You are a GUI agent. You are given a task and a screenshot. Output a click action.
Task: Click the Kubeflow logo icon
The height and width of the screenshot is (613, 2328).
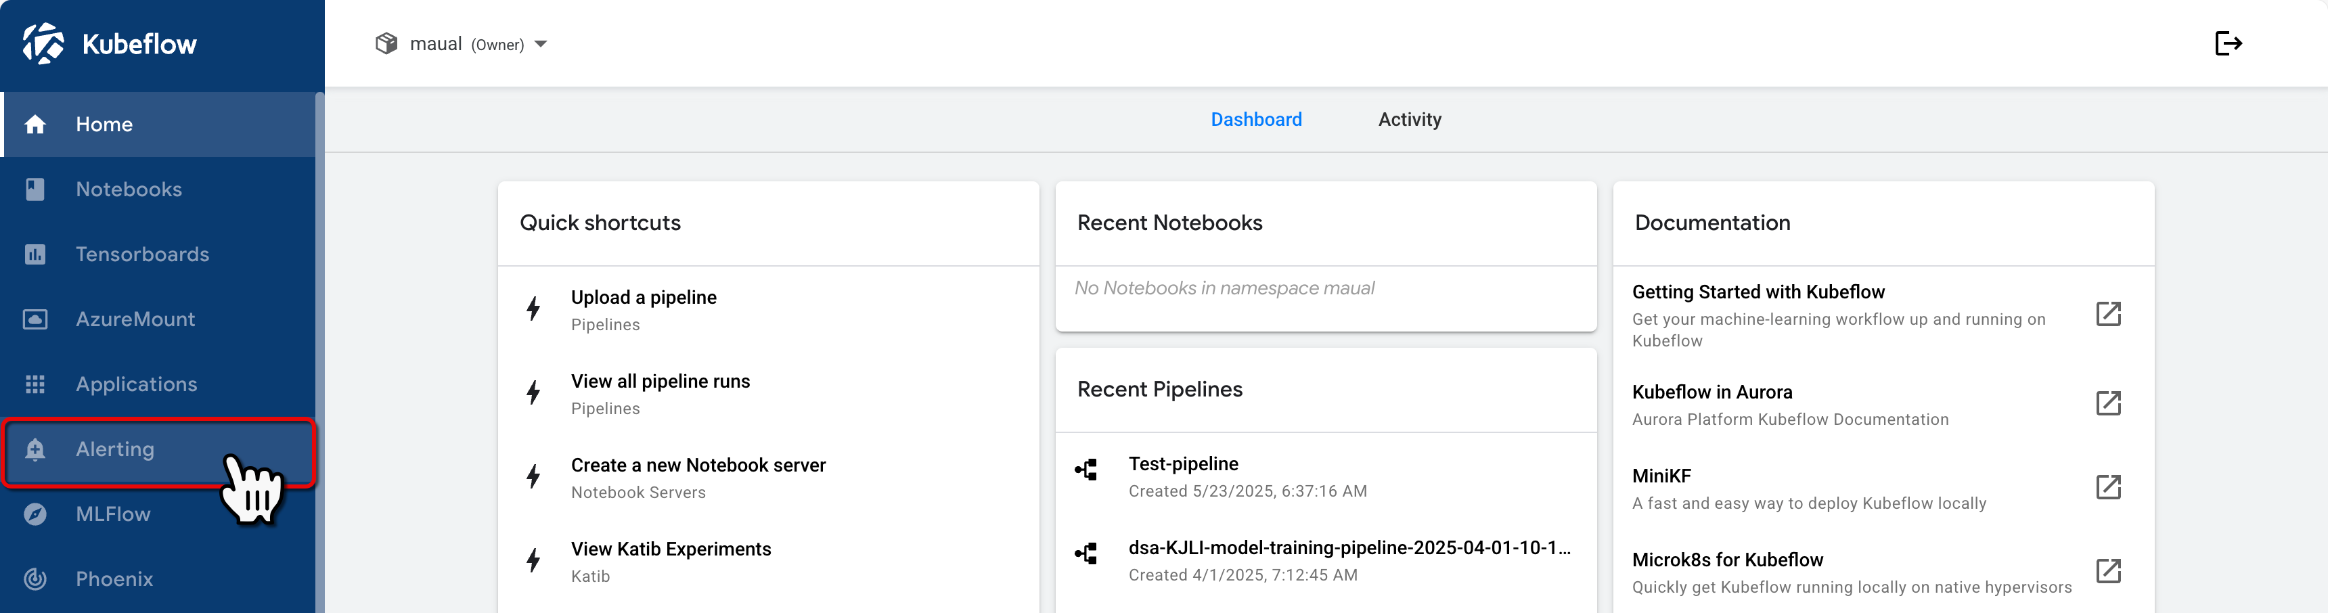[43, 43]
